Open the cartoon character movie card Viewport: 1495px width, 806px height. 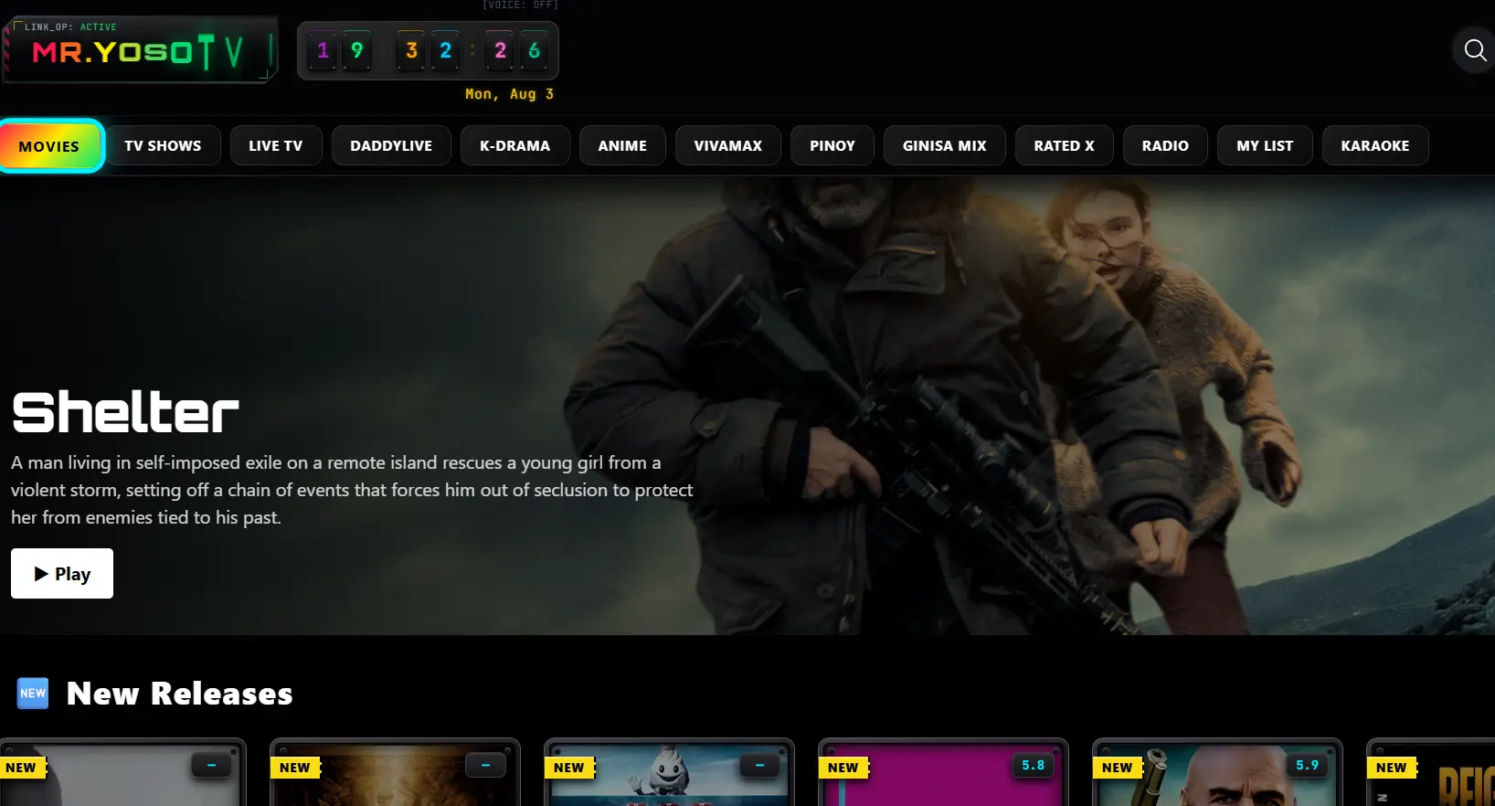[x=669, y=772]
